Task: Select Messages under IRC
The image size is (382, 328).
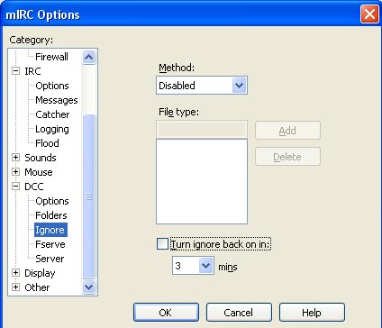Action: [x=57, y=100]
